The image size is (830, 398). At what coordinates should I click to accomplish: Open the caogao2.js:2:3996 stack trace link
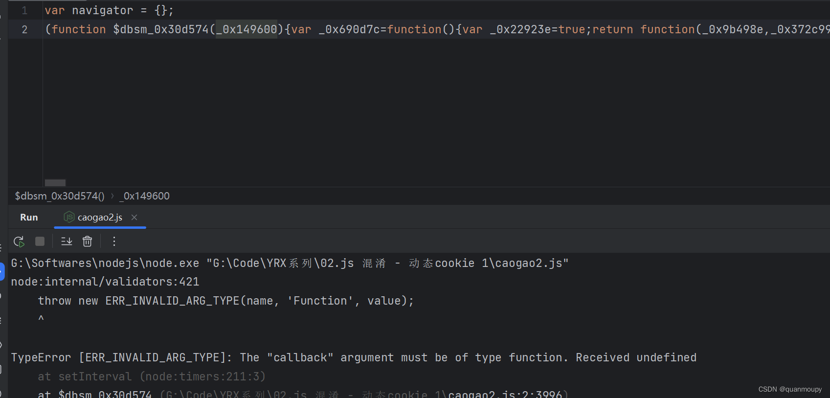coord(505,394)
